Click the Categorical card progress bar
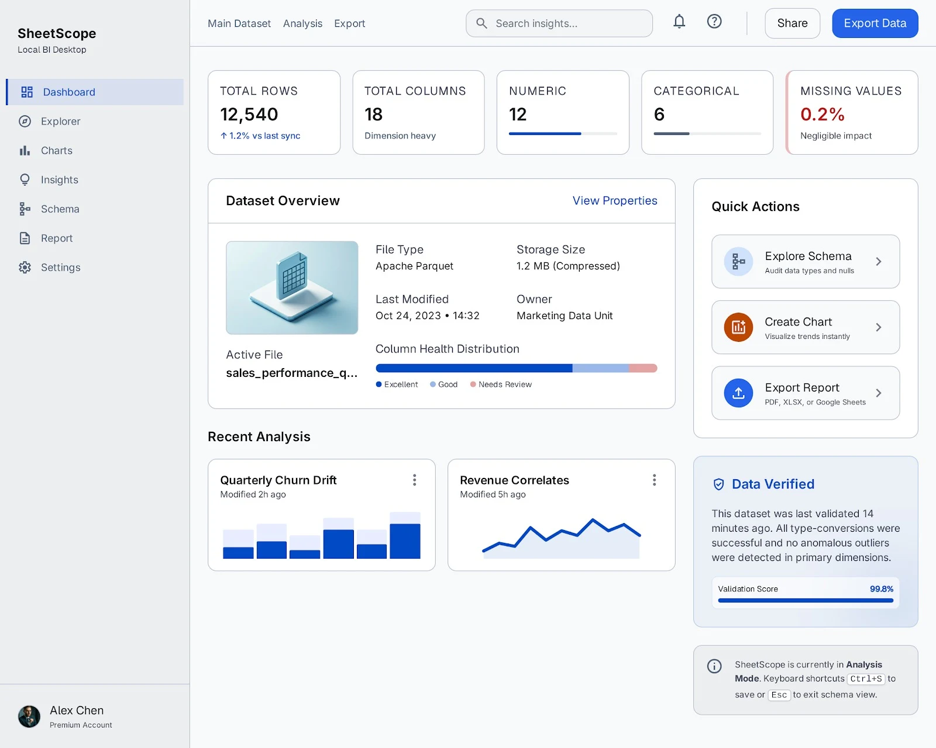Image resolution: width=936 pixels, height=748 pixels. (707, 134)
